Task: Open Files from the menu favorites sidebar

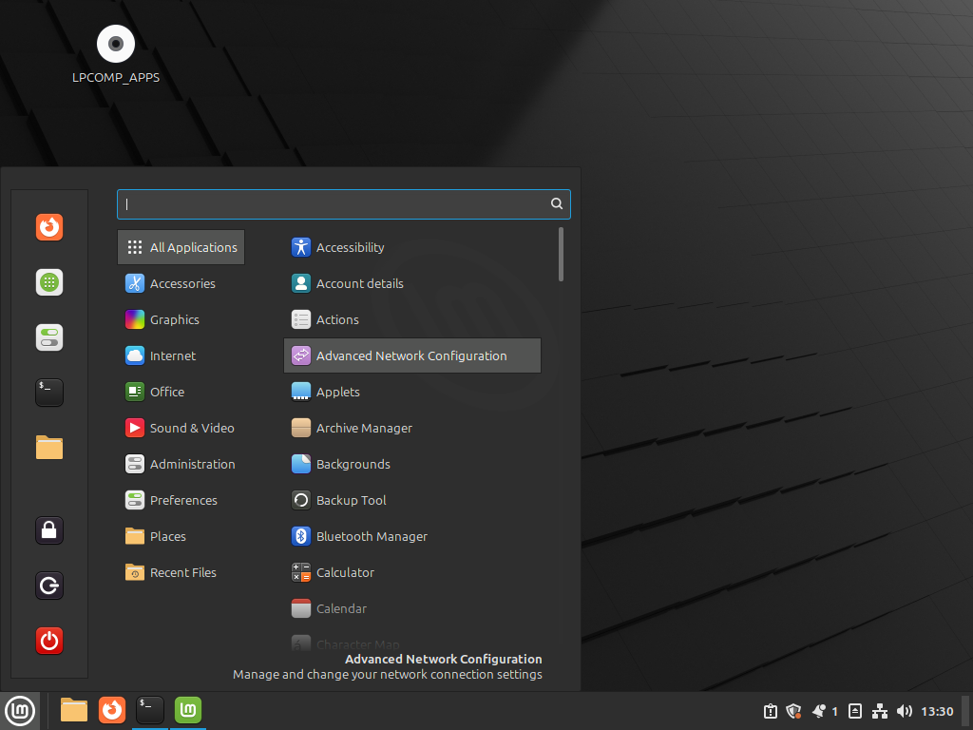Action: point(49,448)
